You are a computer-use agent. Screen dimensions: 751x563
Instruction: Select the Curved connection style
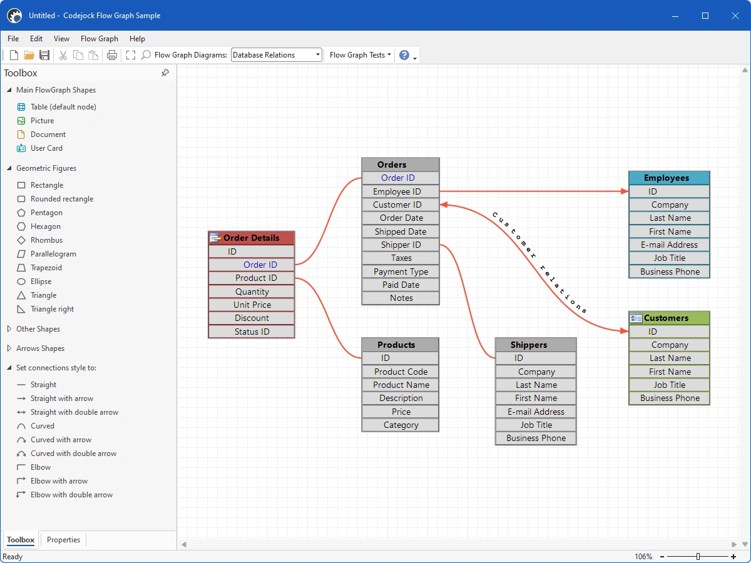42,426
